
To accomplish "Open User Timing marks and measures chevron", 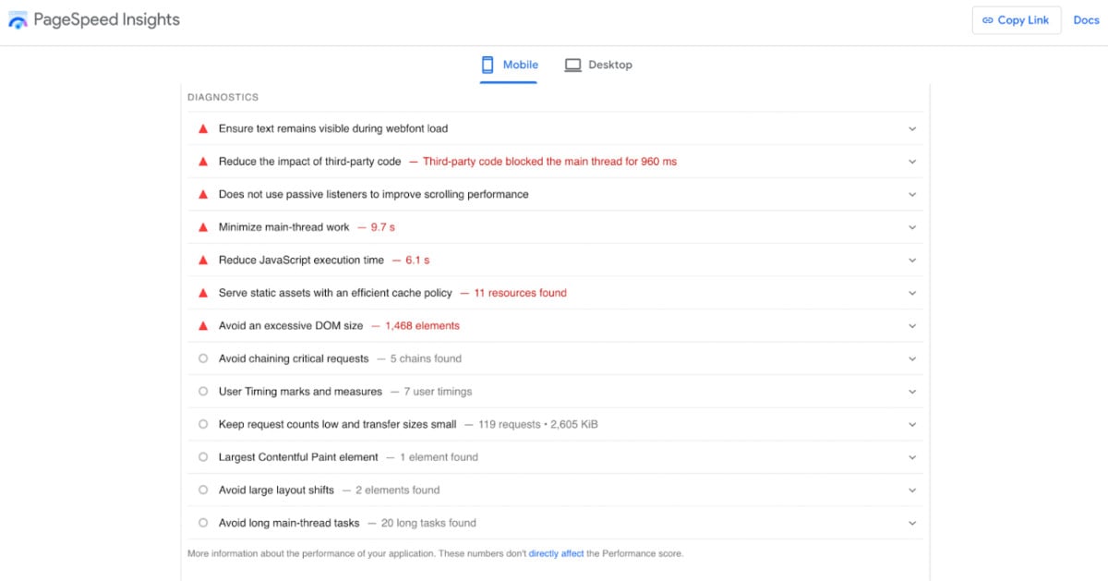I will [x=912, y=392].
